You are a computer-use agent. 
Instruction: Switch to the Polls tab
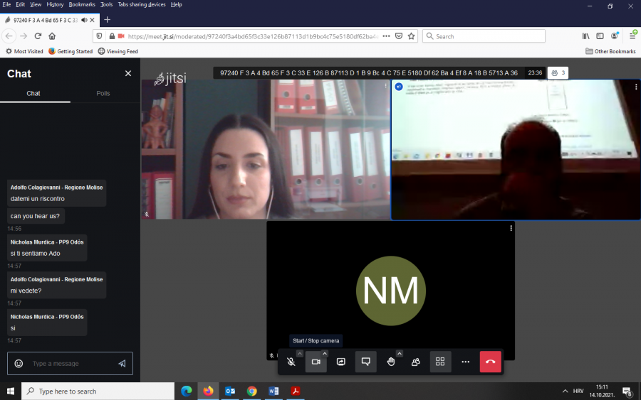[x=103, y=93]
